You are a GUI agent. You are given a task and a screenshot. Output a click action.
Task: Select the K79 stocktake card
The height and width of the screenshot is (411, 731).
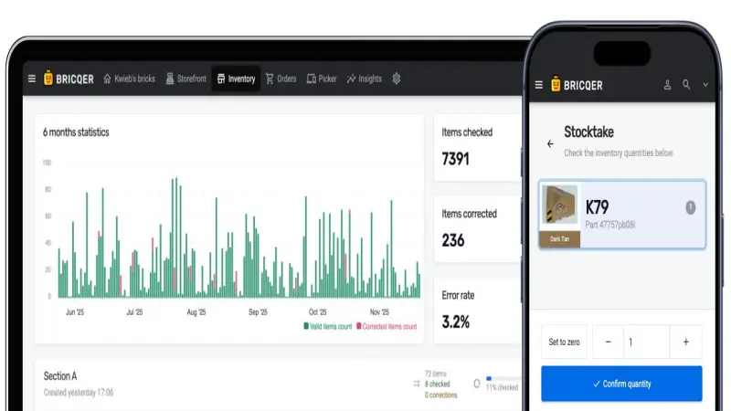coord(622,215)
